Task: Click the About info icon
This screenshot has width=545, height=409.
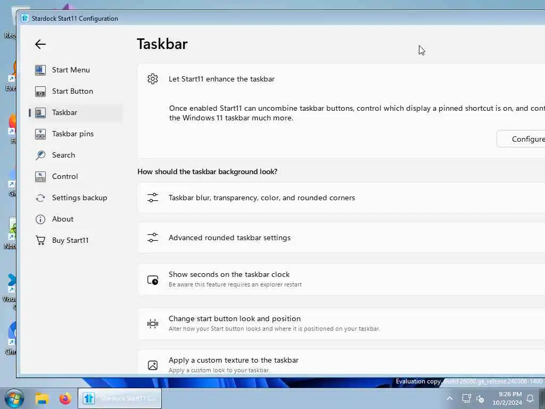Action: coord(40,219)
